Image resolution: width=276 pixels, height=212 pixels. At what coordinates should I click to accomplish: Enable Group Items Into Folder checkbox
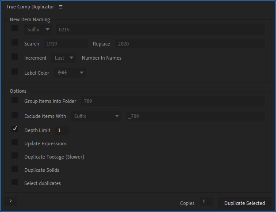[x=15, y=100]
